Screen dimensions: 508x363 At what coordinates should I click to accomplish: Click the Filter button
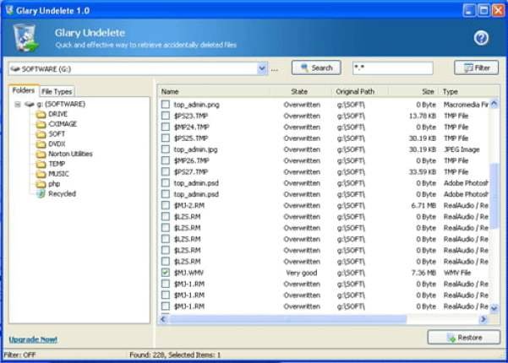pos(476,68)
